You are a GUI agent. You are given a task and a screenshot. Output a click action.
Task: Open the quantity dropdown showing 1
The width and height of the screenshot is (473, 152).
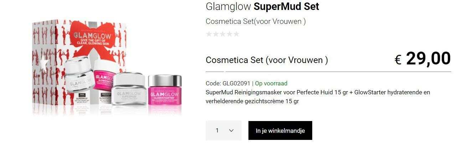click(223, 131)
